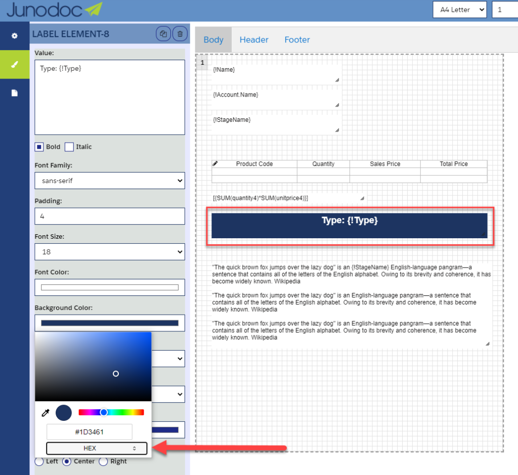
Task: Switch to the Footer tab
Action: tap(297, 39)
